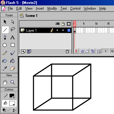Select the Arrow tool

(5, 22)
